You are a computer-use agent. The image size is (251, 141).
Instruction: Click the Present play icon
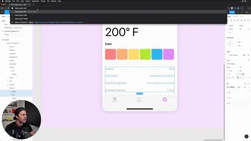pos(238,12)
